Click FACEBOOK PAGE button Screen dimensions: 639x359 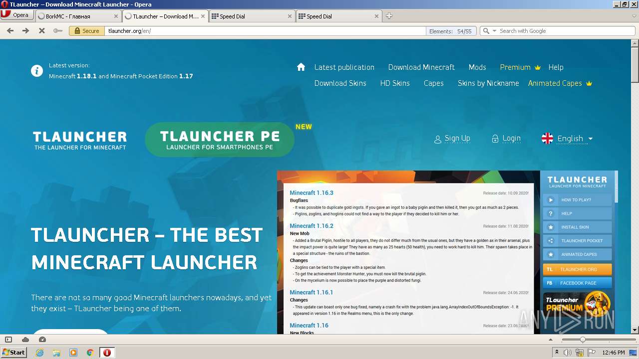[x=577, y=283]
